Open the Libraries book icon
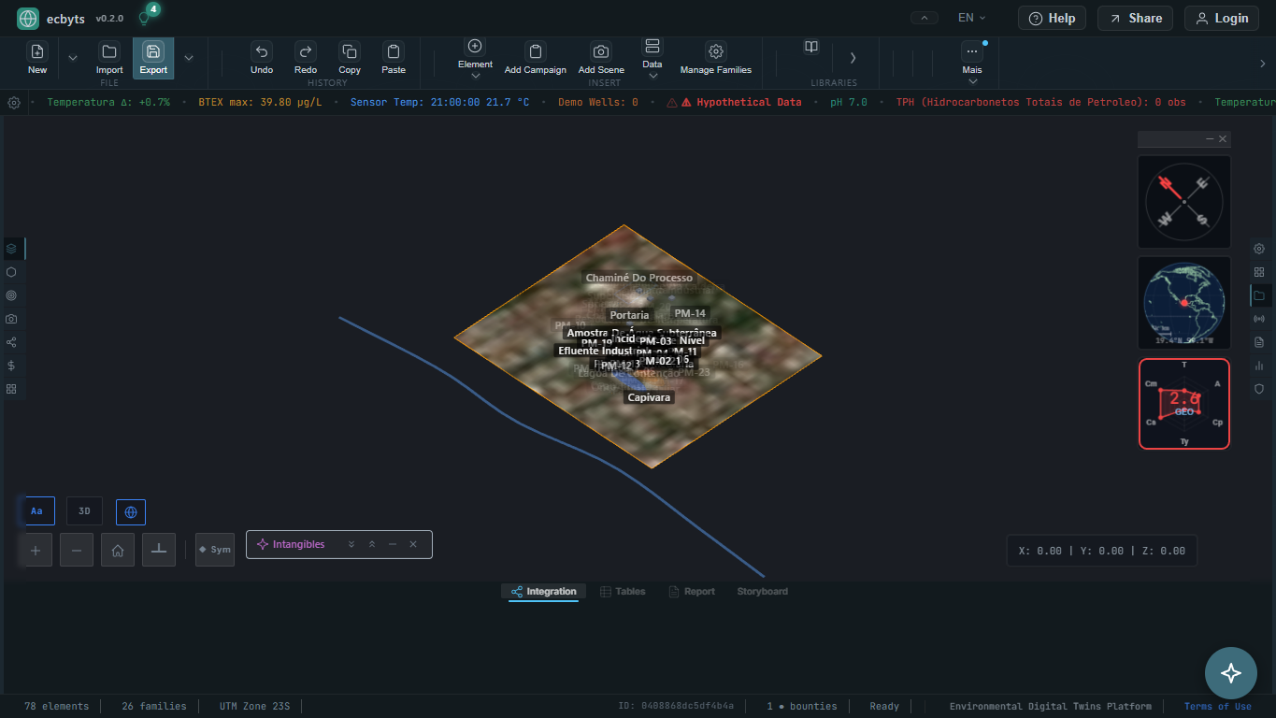 pyautogui.click(x=811, y=47)
